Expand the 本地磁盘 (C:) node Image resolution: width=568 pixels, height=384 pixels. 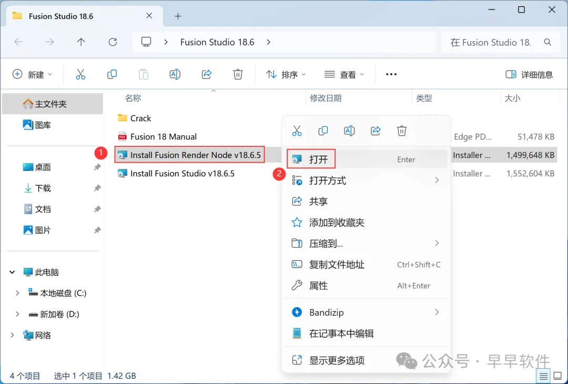pyautogui.click(x=17, y=293)
